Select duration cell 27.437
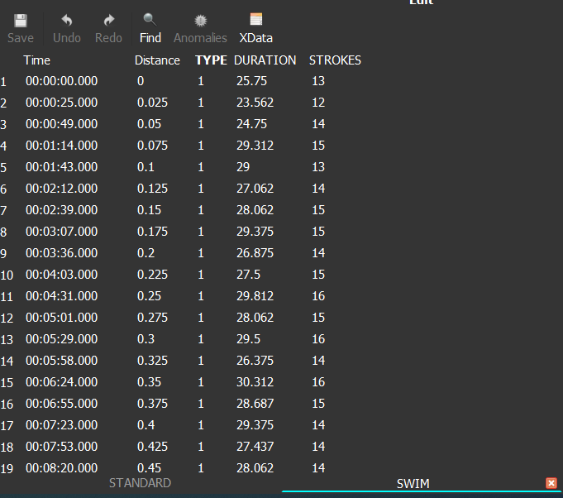563x498 pixels. (x=255, y=447)
